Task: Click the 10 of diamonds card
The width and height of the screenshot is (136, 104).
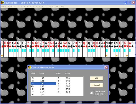Action: 97,49
